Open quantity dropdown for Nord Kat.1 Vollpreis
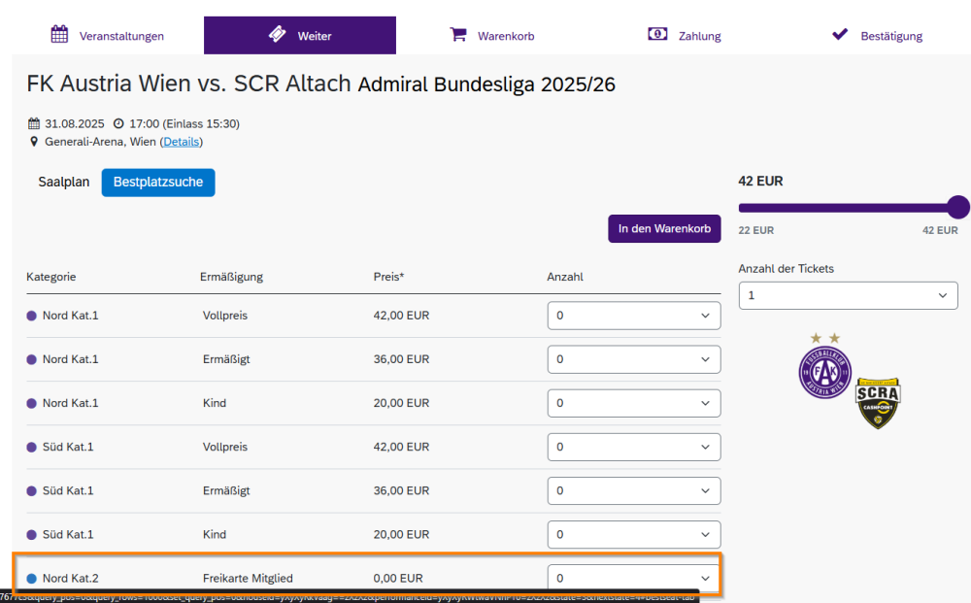 coord(634,316)
